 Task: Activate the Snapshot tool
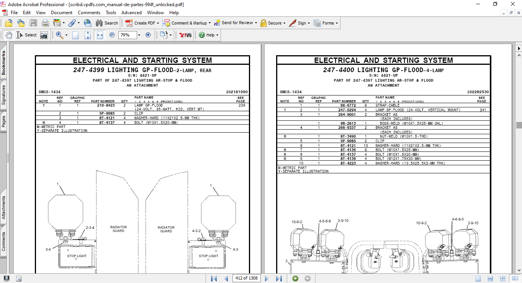pos(44,35)
